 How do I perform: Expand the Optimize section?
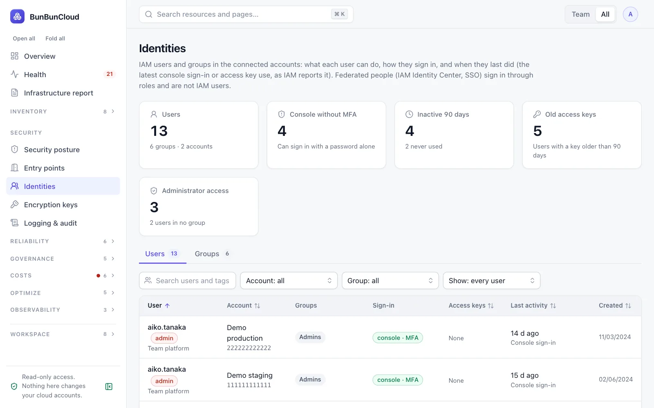(63, 293)
